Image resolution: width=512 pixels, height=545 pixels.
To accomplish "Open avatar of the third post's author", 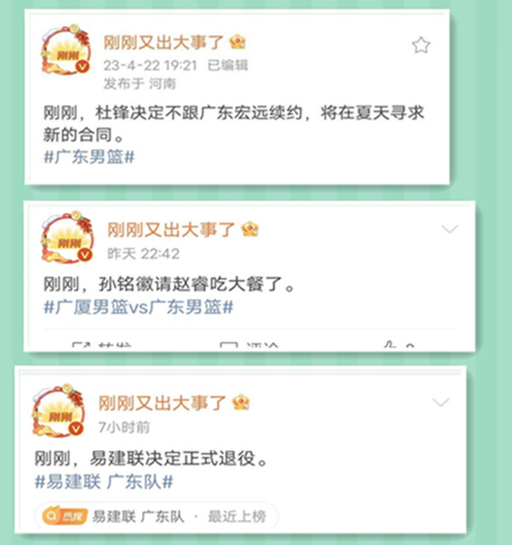I will (58, 411).
